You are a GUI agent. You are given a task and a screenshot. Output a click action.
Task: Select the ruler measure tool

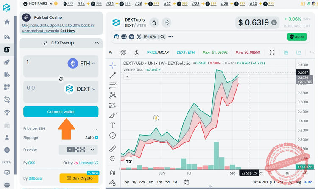(113, 149)
